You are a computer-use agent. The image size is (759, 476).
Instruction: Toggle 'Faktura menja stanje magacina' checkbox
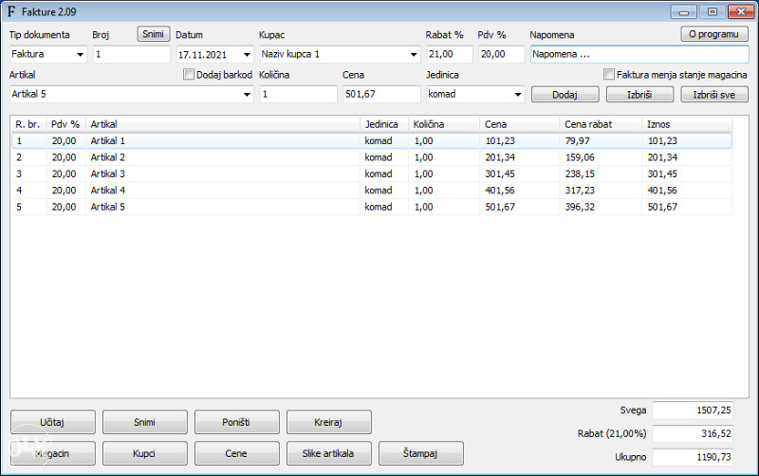pos(609,75)
